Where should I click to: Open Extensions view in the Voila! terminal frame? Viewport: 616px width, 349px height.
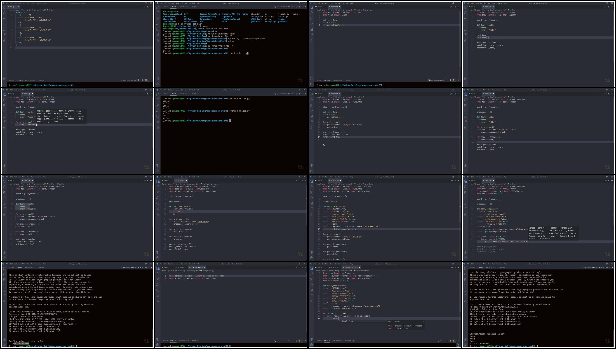point(158,122)
